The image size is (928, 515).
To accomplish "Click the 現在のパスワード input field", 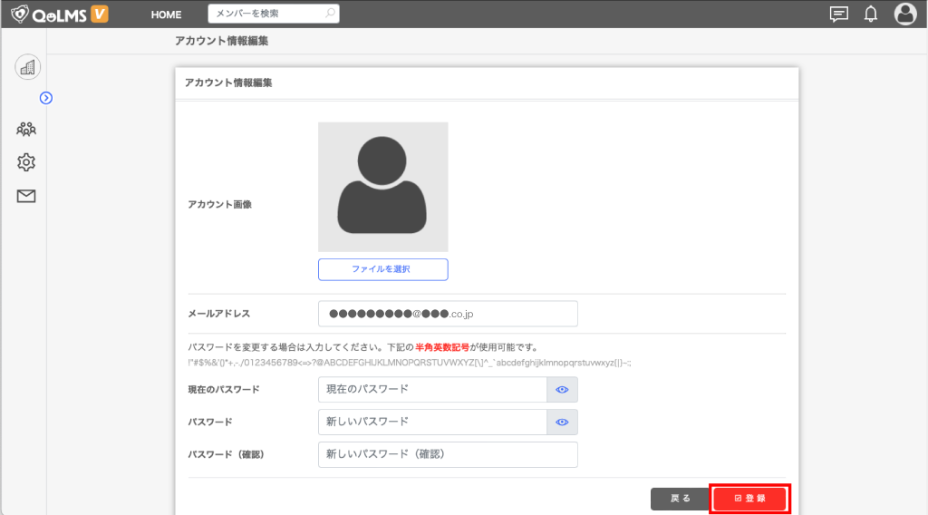I will [x=432, y=390].
